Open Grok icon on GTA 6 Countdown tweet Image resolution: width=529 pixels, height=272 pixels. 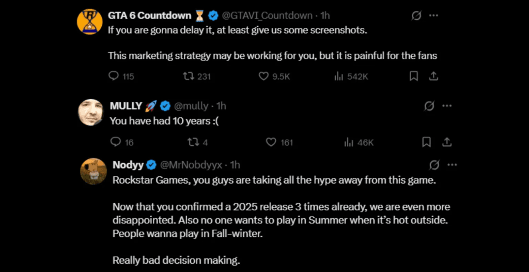pos(416,16)
